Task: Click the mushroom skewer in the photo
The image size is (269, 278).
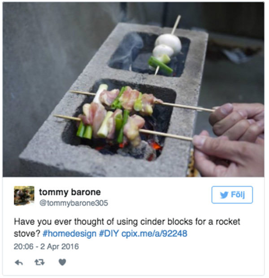Action: [x=164, y=51]
